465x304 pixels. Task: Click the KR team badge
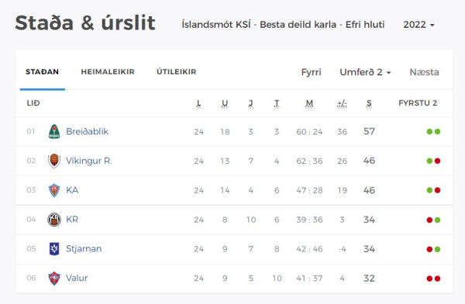(x=54, y=220)
